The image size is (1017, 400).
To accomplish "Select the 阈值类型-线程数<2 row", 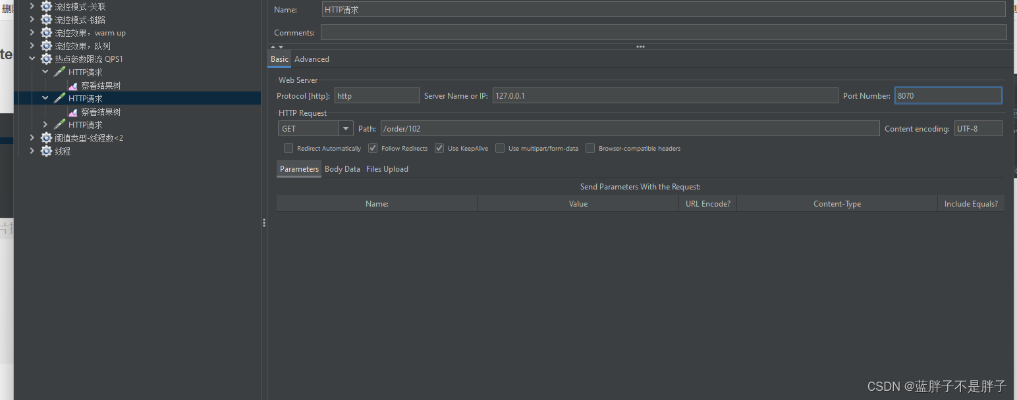I will [89, 138].
